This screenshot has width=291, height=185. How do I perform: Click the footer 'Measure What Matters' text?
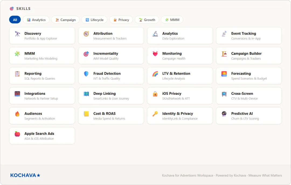pos(265,175)
